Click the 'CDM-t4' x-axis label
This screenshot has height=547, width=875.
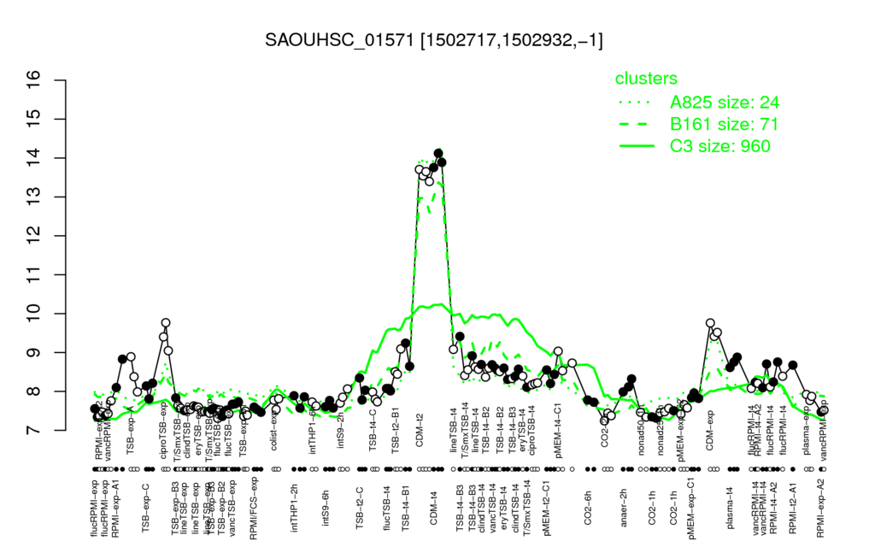pos(433,509)
